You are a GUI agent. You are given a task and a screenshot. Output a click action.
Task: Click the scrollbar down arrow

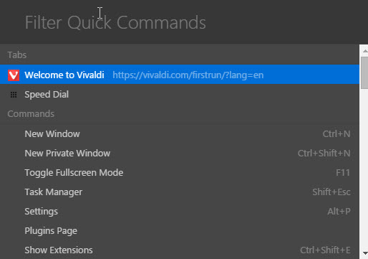point(365,253)
